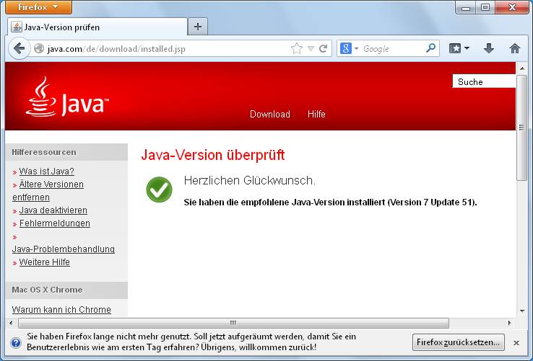This screenshot has width=533, height=361.
Task: Click the 'Java-Version überprüft' heading
Action: click(213, 155)
